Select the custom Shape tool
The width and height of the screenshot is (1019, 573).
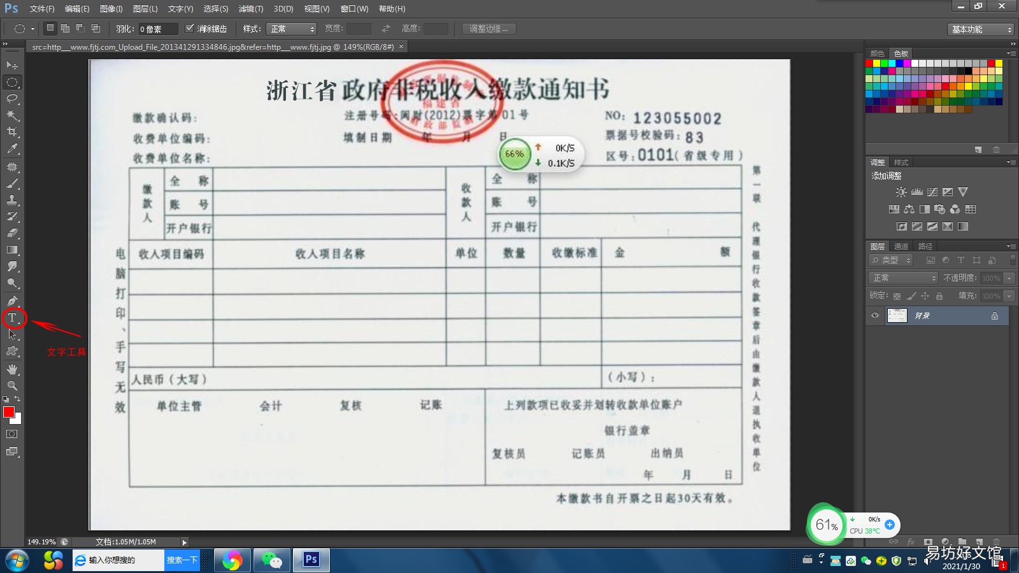pos(12,351)
